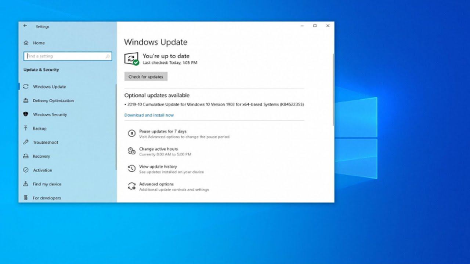
Task: Click the Troubleshoot wrench icon
Action: (26, 142)
